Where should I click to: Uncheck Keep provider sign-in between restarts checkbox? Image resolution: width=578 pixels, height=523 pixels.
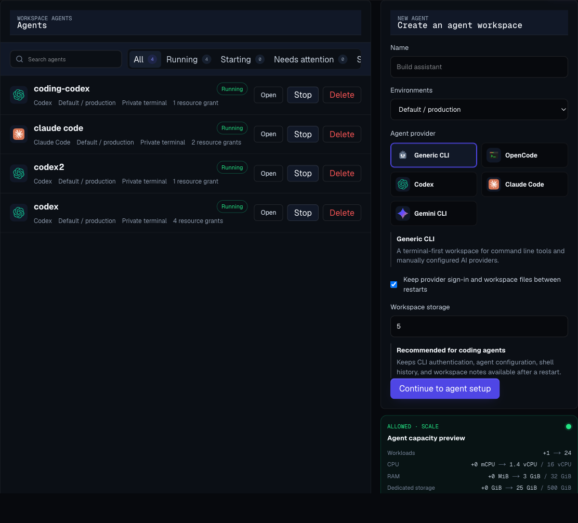[393, 284]
